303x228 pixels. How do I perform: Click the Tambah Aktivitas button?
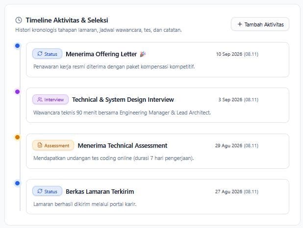click(260, 24)
